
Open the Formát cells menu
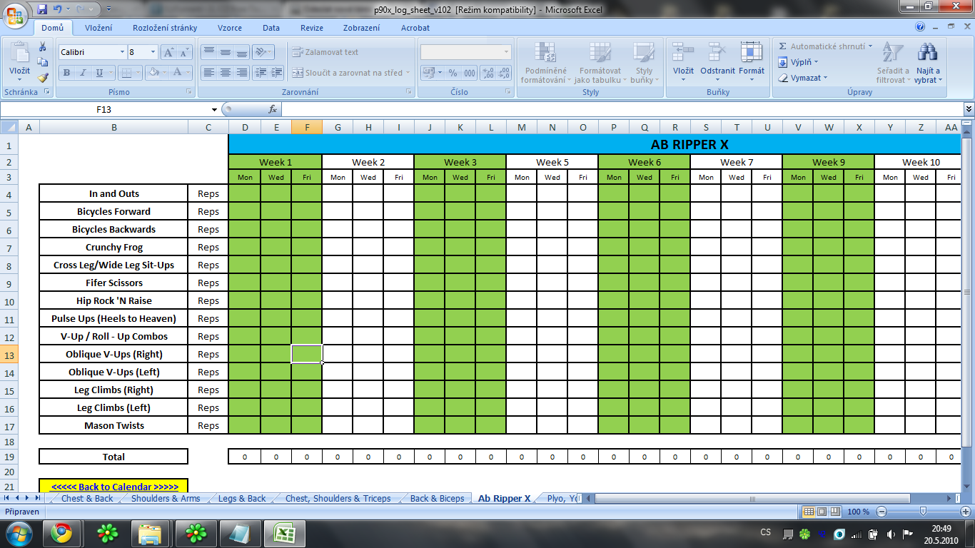[752, 63]
